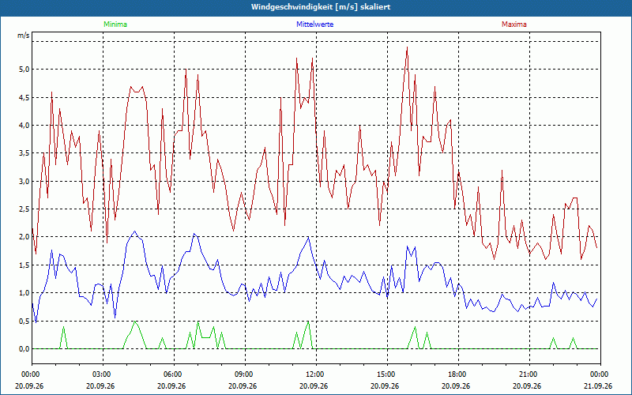Click the 4,5 y-axis value

[24, 97]
